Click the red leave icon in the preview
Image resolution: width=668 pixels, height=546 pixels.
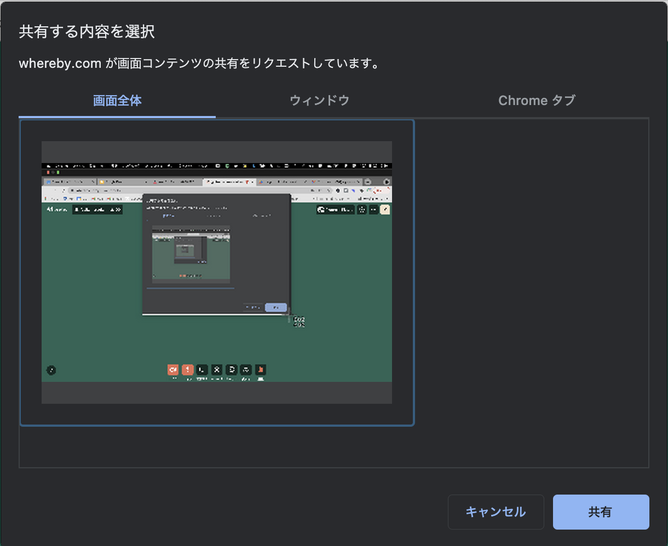tap(261, 370)
